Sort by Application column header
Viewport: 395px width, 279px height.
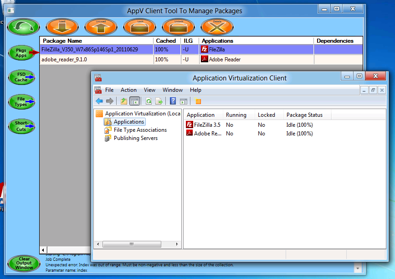203,115
